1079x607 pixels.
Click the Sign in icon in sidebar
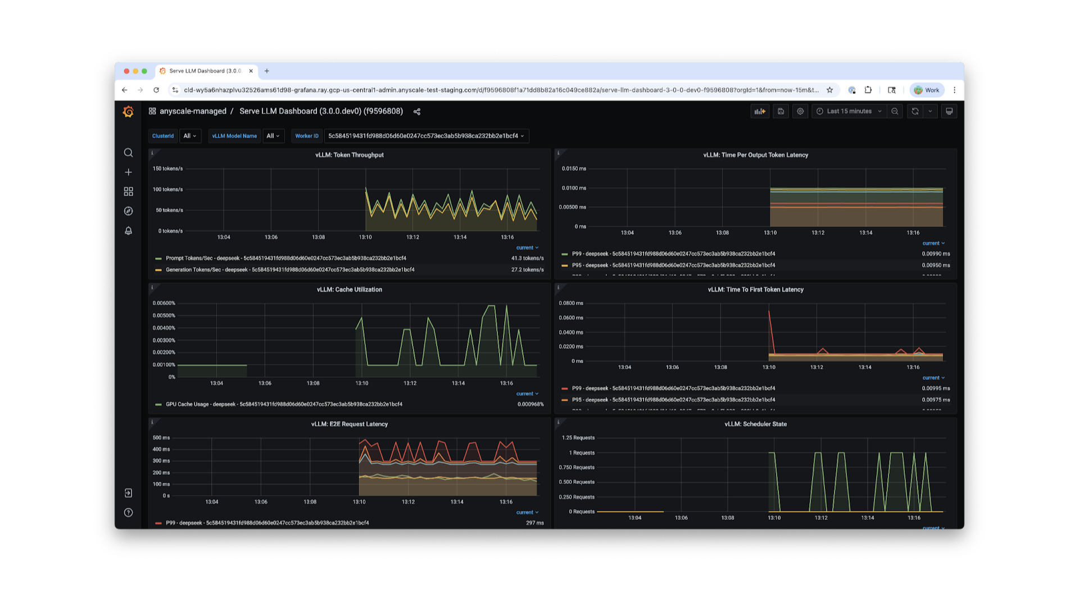(128, 493)
